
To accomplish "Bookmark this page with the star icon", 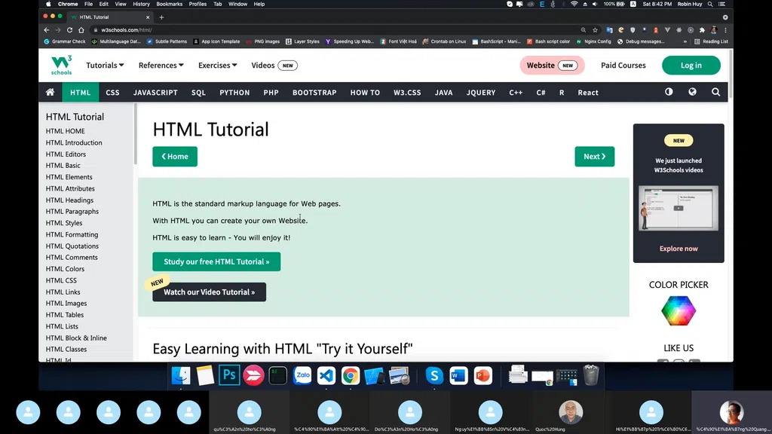I will [595, 30].
